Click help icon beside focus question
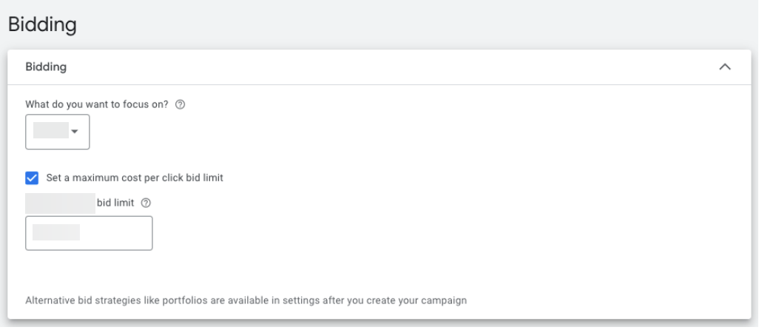The height and width of the screenshot is (330, 759). point(180,104)
